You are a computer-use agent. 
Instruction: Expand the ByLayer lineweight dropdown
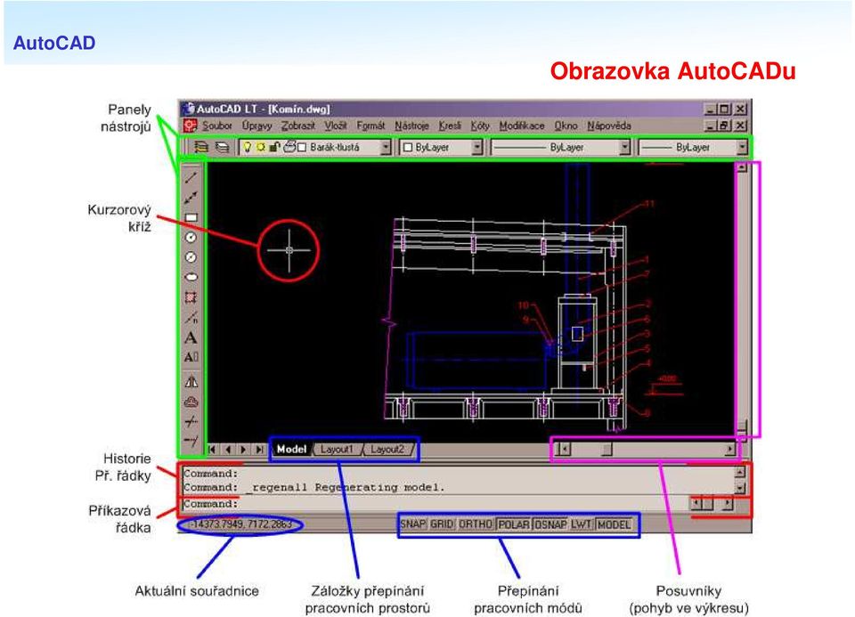pos(742,147)
